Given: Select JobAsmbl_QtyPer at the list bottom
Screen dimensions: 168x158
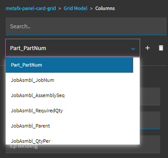Looking at the screenshot, I should click(x=69, y=141).
